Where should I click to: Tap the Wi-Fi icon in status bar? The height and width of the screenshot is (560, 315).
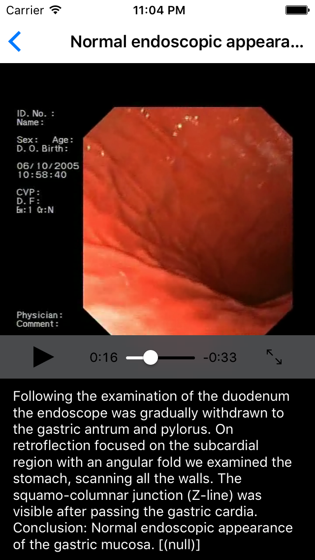tap(55, 10)
